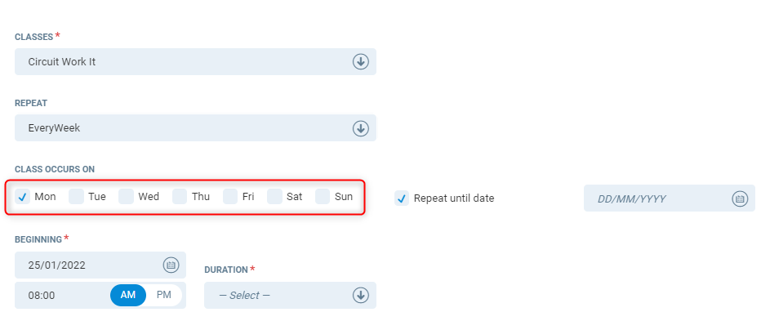This screenshot has height=321, width=770.
Task: Click the Duration dropdown arrow icon
Action: (x=360, y=296)
